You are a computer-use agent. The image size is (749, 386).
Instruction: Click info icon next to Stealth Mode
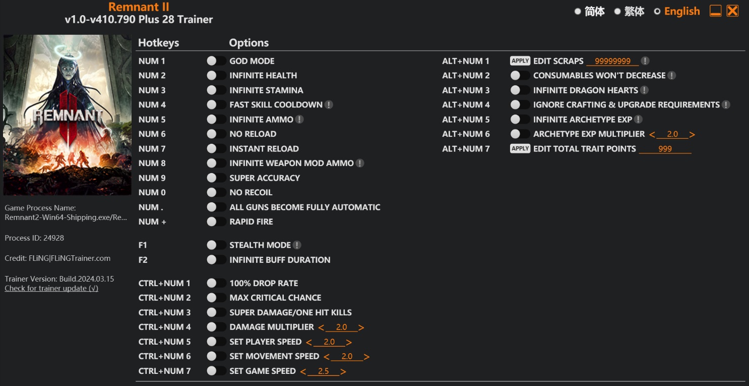pyautogui.click(x=297, y=245)
